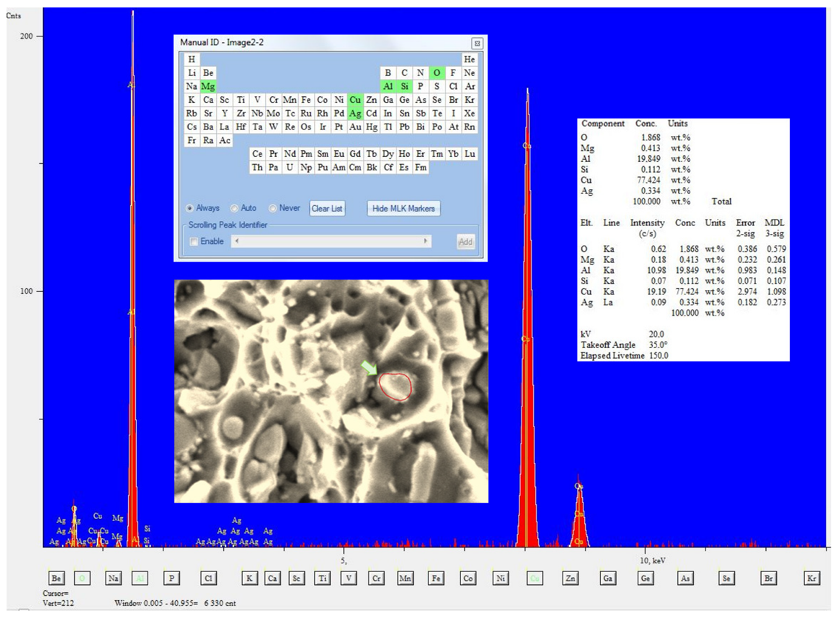Viewport: 836px width, 617px height.
Task: Choose the Always radio option
Action: [189, 208]
